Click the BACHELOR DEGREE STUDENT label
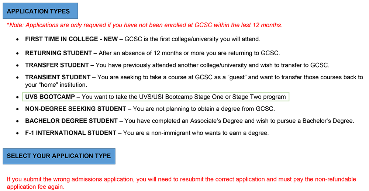Viewport: 369px width, 191px height. 72,121
